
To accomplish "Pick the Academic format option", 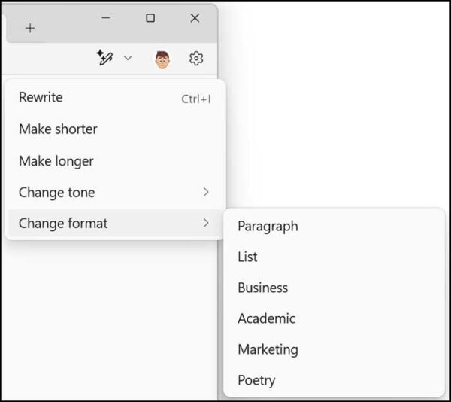I will coord(266,318).
